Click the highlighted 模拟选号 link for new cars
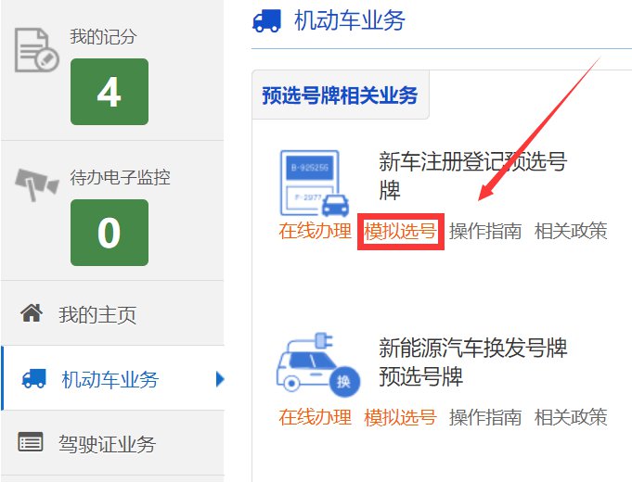The image size is (632, 482). pyautogui.click(x=400, y=231)
